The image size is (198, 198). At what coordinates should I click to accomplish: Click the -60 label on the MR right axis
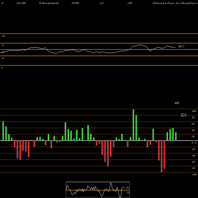point(193,162)
